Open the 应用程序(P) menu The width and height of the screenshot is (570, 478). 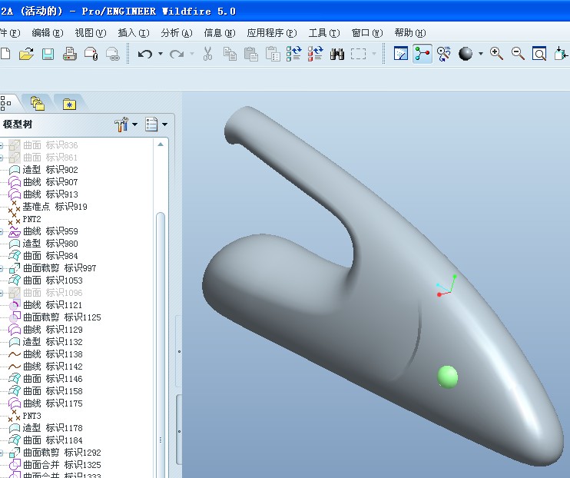(272, 33)
